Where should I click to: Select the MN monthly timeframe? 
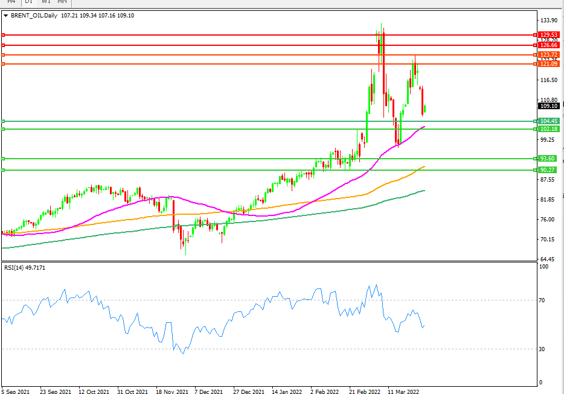(x=62, y=2)
